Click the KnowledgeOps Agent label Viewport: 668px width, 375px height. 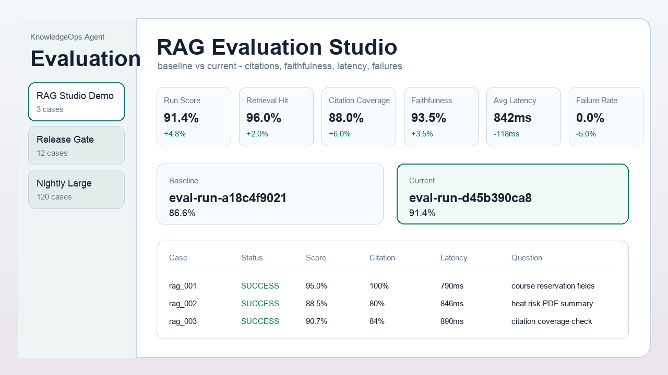pos(67,37)
